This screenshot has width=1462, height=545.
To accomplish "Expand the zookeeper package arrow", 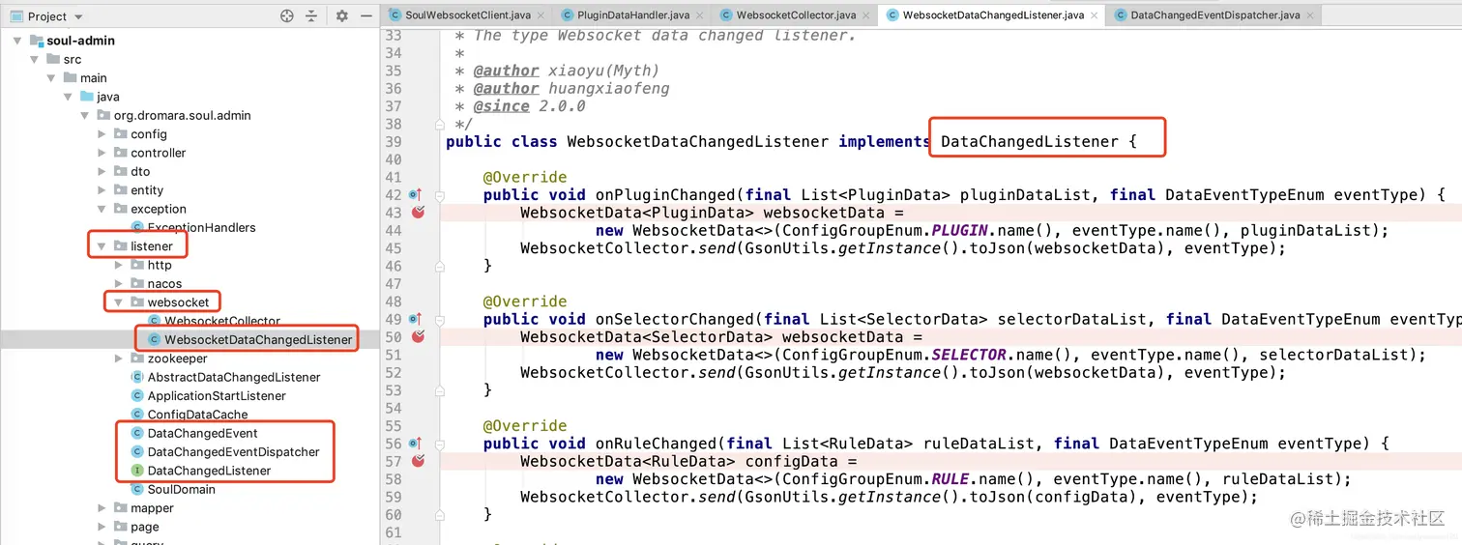I will (119, 359).
